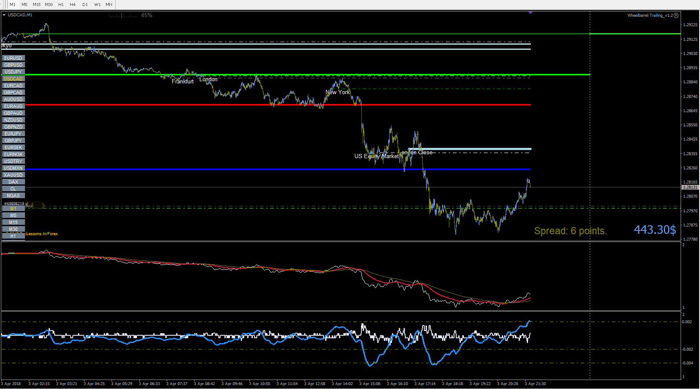Load the GBPUSD symbol button

(13, 65)
